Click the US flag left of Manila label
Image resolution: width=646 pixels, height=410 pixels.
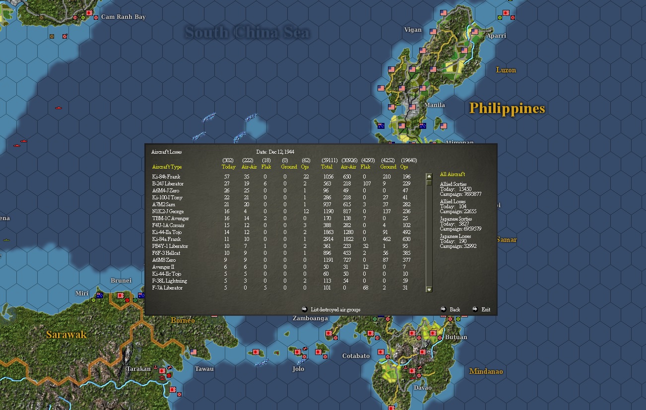413,107
